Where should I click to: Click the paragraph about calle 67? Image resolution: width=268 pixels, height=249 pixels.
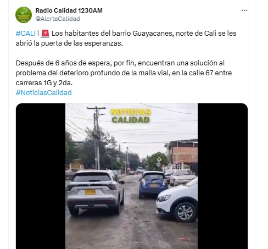[124, 73]
